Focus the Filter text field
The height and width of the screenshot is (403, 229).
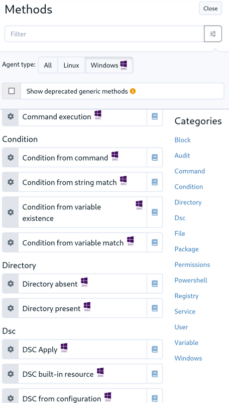pos(104,34)
